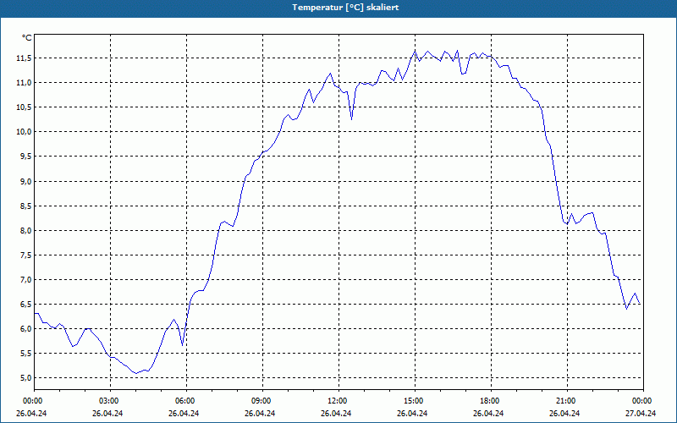
Task: Click the 8,0 y-axis value
Action: (25, 230)
